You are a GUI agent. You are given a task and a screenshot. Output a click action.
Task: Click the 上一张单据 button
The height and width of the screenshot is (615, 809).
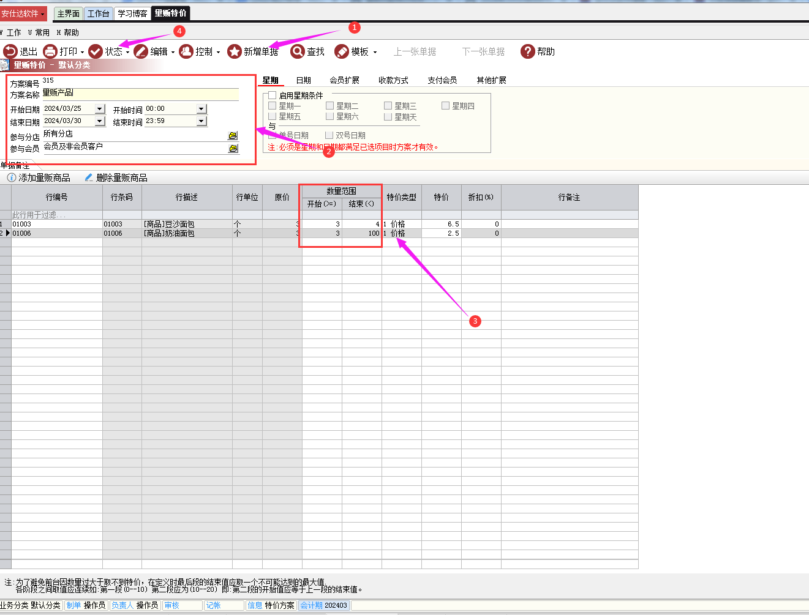415,51
